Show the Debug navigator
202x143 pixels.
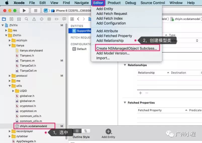point(49,19)
